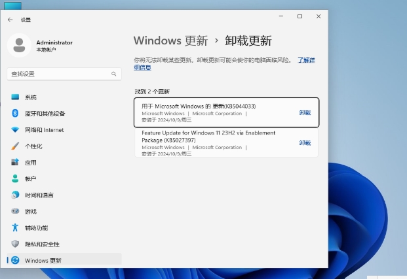This screenshot has height=279, width=407.
Task: Uninstall update KB5044033 via 卸载
Action: (x=305, y=113)
